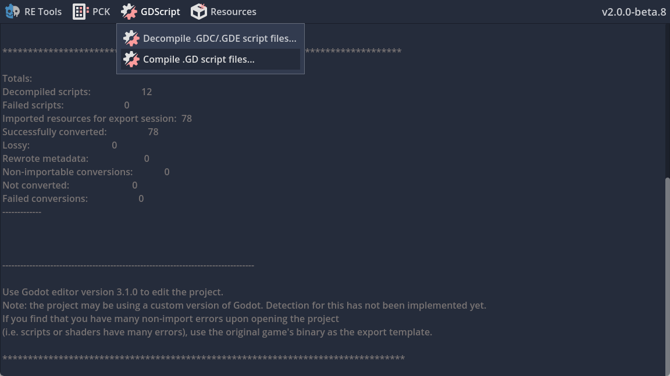Viewport: 670px width, 376px height.
Task: Close the GDScript menu via its label
Action: click(161, 12)
